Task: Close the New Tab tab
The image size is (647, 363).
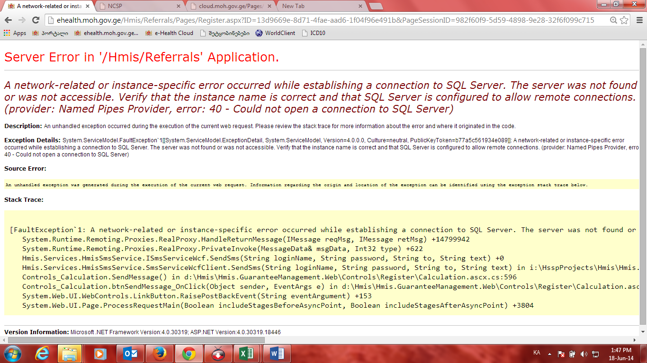Action: [360, 6]
